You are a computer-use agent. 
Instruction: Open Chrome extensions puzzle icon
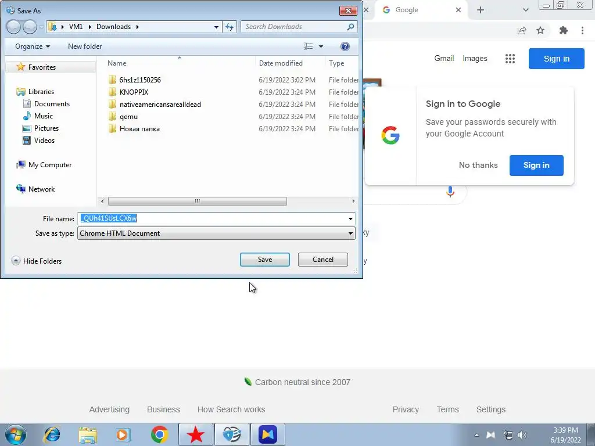(564, 30)
